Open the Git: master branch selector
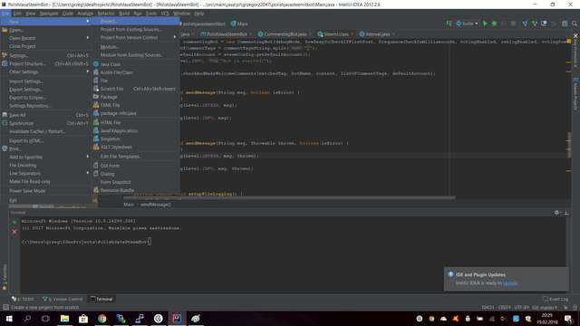 545,307
